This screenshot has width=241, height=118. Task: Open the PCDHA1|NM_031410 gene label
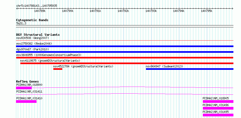pos(29,98)
